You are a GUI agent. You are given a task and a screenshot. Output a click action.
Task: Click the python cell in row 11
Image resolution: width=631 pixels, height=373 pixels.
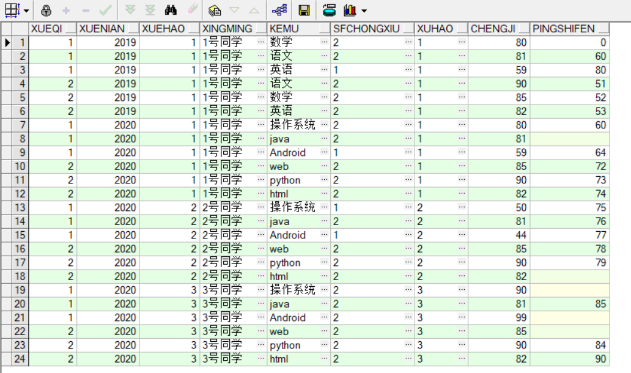click(298, 179)
